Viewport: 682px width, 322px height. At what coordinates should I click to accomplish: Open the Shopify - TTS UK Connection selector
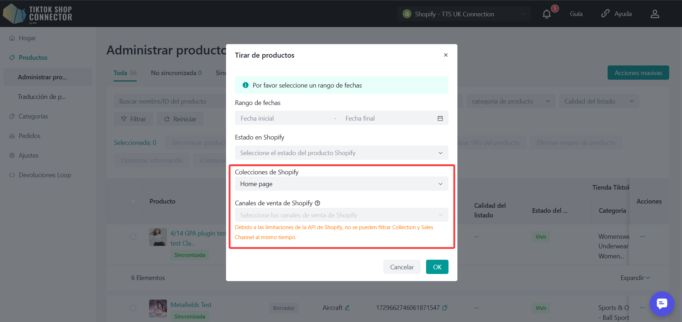click(x=464, y=14)
